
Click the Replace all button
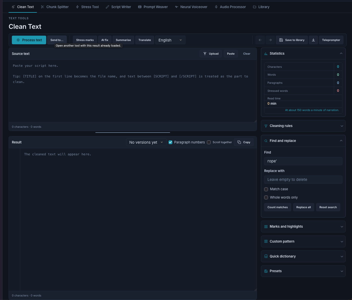coord(304,207)
